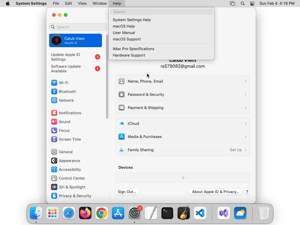The width and height of the screenshot is (300, 225).
Task: Click the sidebar Search field
Action: (78, 27)
